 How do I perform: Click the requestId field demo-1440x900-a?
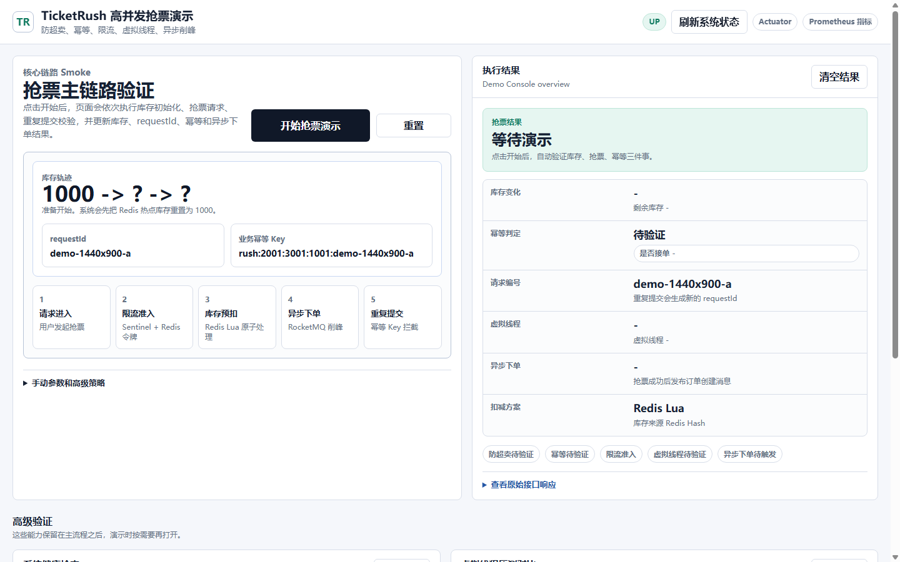tap(133, 245)
